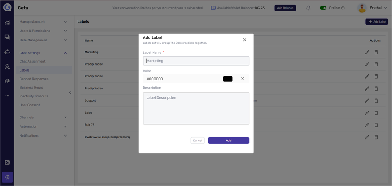Open Canned Responses menu item

pyautogui.click(x=34, y=79)
